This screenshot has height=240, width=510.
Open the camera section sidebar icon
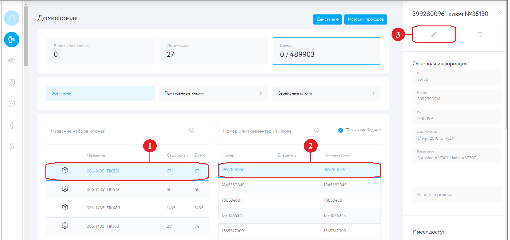[12, 61]
